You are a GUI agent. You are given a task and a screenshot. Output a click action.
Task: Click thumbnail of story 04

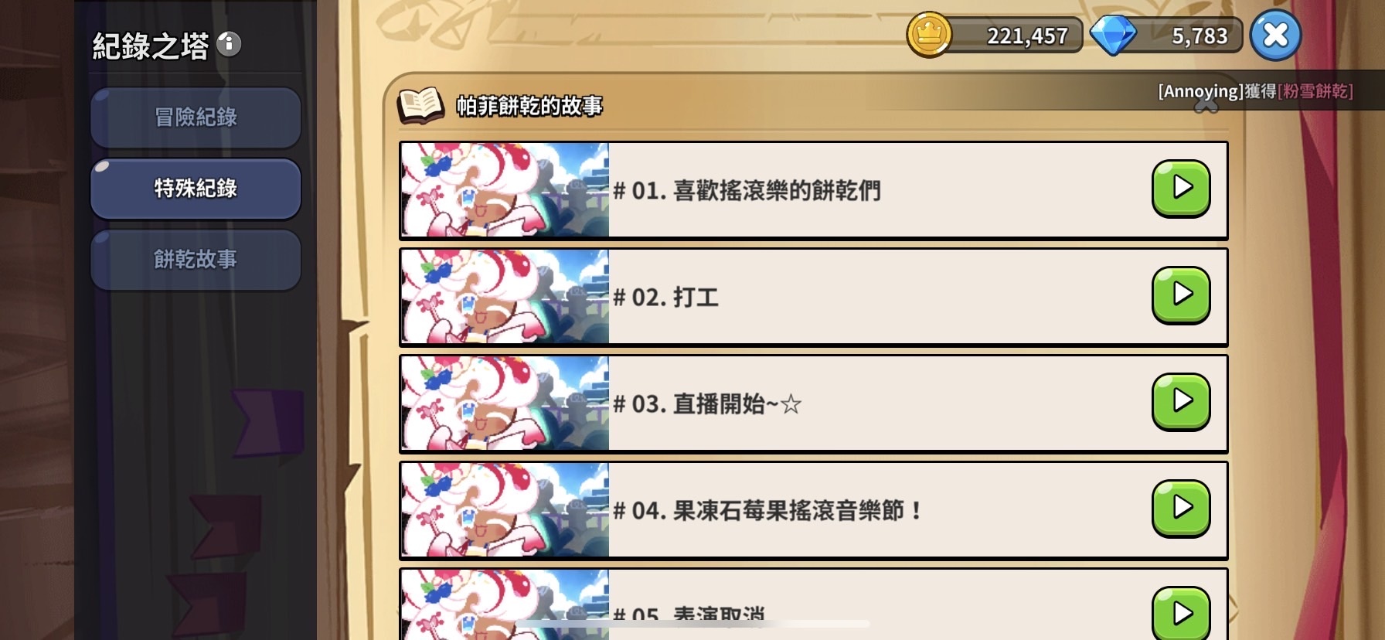point(505,509)
